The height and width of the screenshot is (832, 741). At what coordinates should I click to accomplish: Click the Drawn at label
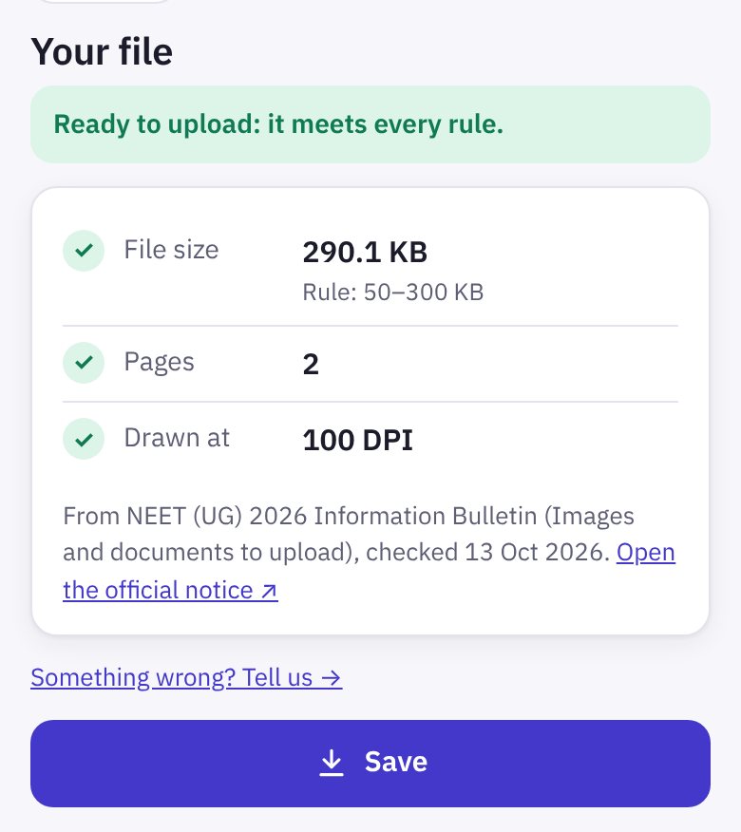177,438
